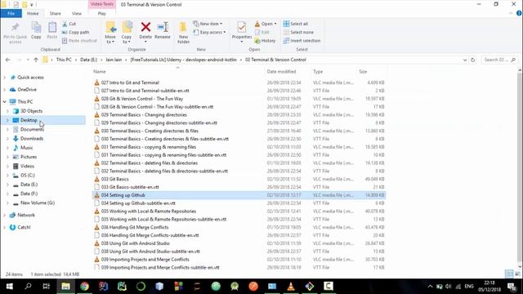Image resolution: width=523 pixels, height=294 pixels.
Task: Open Task View from taskbar
Action: coord(47,286)
